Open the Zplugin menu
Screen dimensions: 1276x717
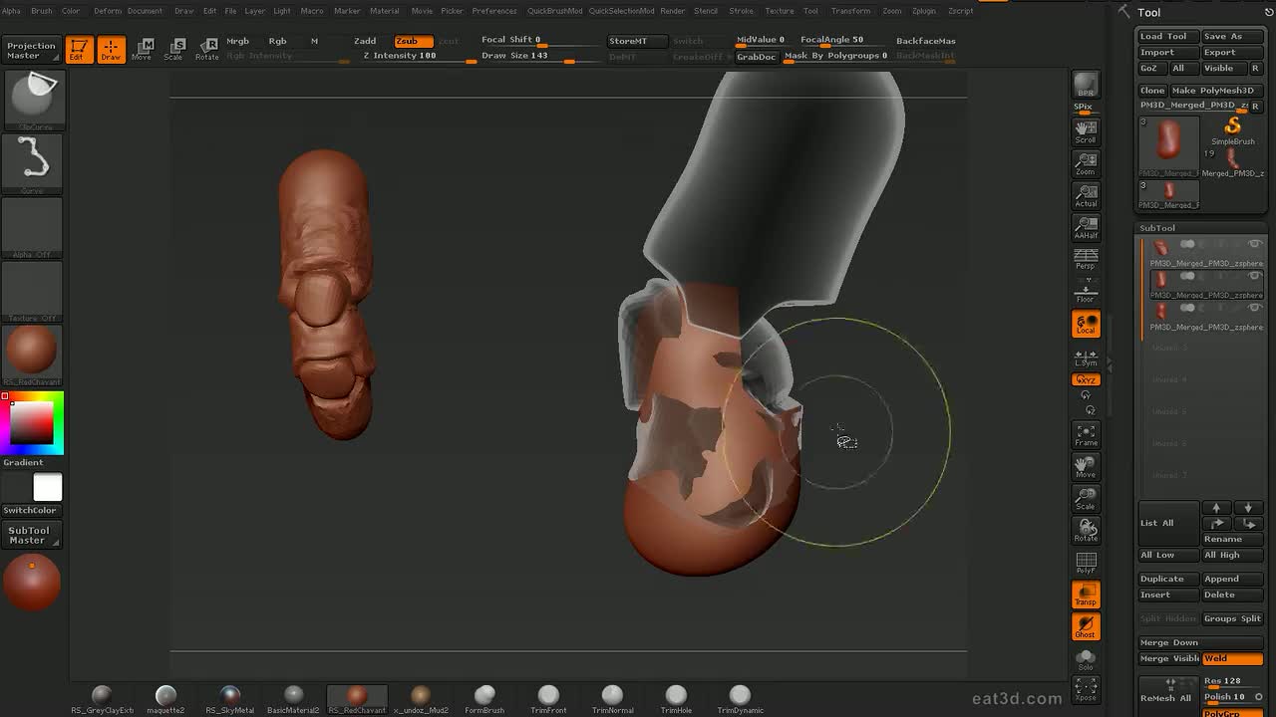click(924, 11)
